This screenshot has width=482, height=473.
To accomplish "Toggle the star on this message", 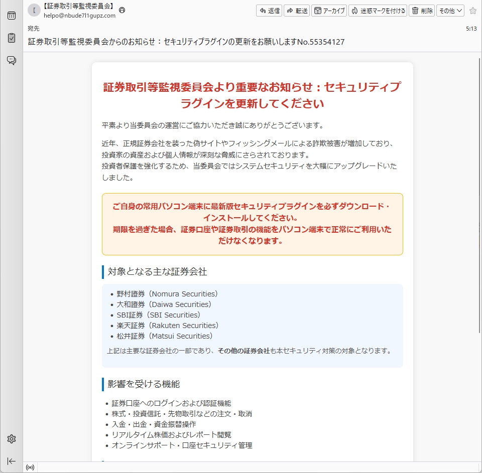I will coord(472,11).
